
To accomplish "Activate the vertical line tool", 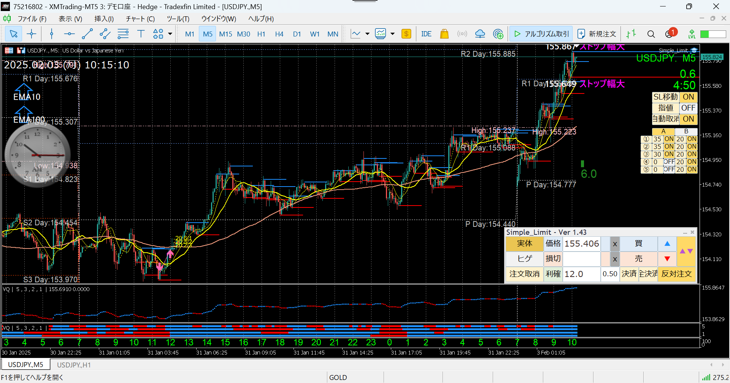I will coord(52,34).
